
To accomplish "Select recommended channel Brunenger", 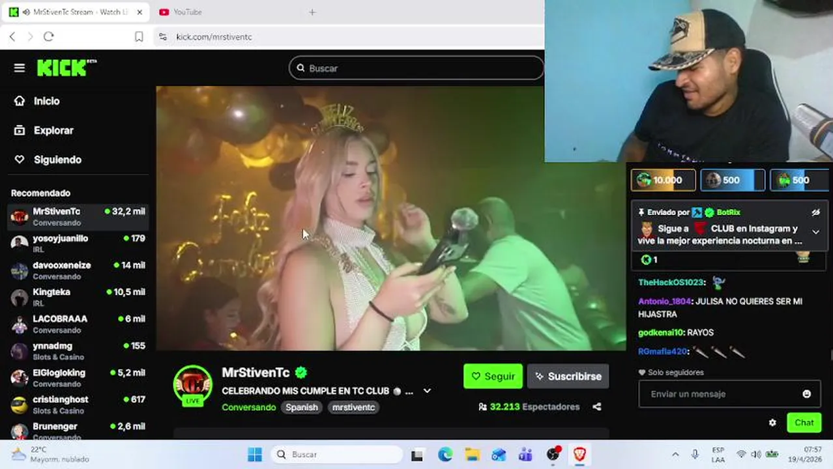I will [78, 431].
